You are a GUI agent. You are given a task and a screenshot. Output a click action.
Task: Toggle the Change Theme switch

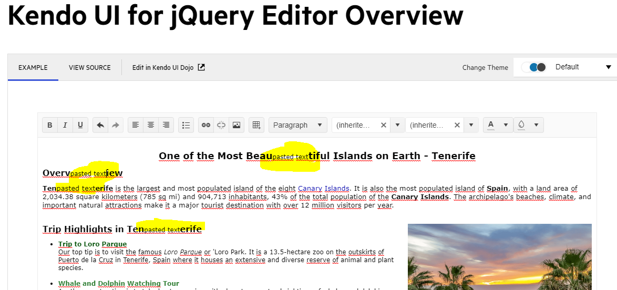click(533, 67)
